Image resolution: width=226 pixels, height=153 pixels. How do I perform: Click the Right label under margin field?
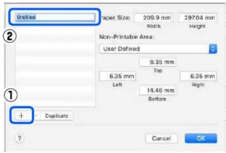click(x=198, y=85)
